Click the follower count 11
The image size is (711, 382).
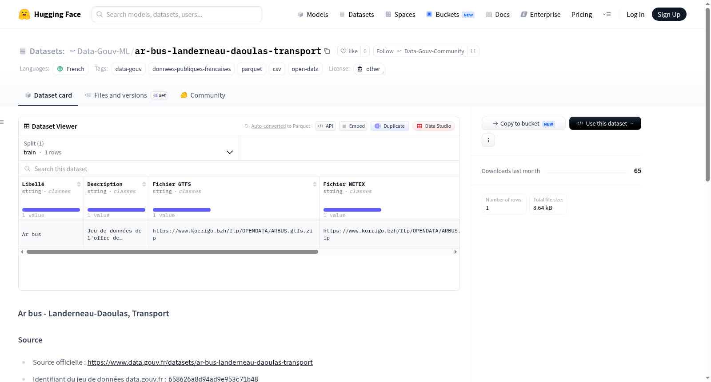tap(473, 51)
